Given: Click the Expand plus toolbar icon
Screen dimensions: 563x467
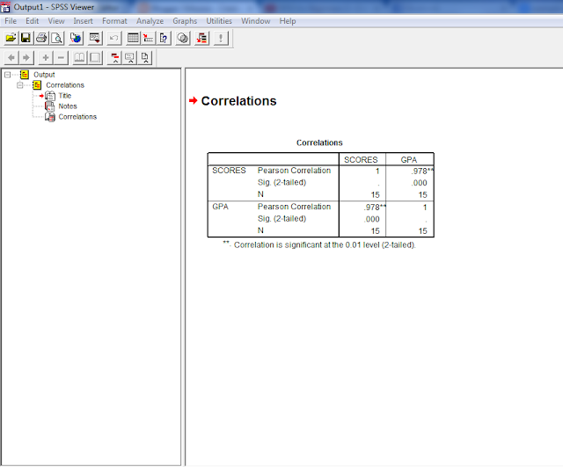Looking at the screenshot, I should 45,57.
